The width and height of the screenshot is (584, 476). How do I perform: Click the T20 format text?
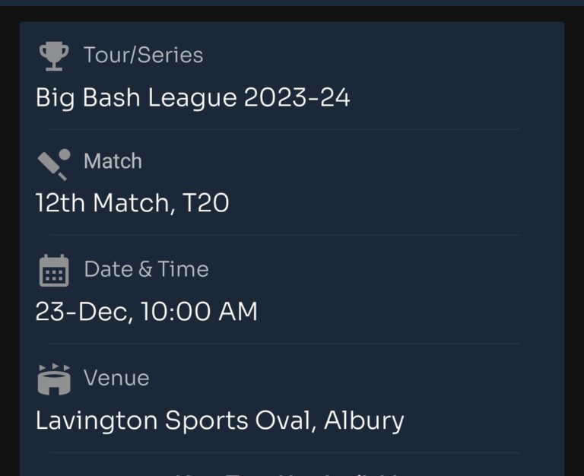(206, 202)
